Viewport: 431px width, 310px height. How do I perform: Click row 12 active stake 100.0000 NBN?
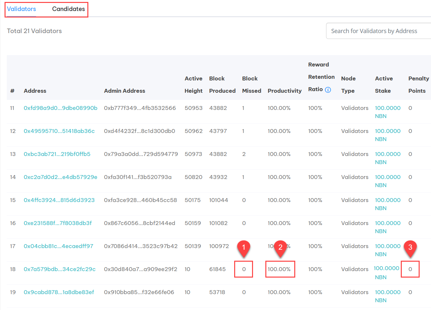(x=388, y=135)
